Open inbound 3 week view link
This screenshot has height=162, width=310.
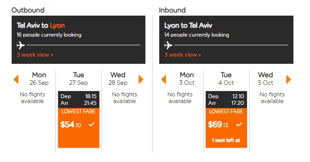(x=183, y=54)
